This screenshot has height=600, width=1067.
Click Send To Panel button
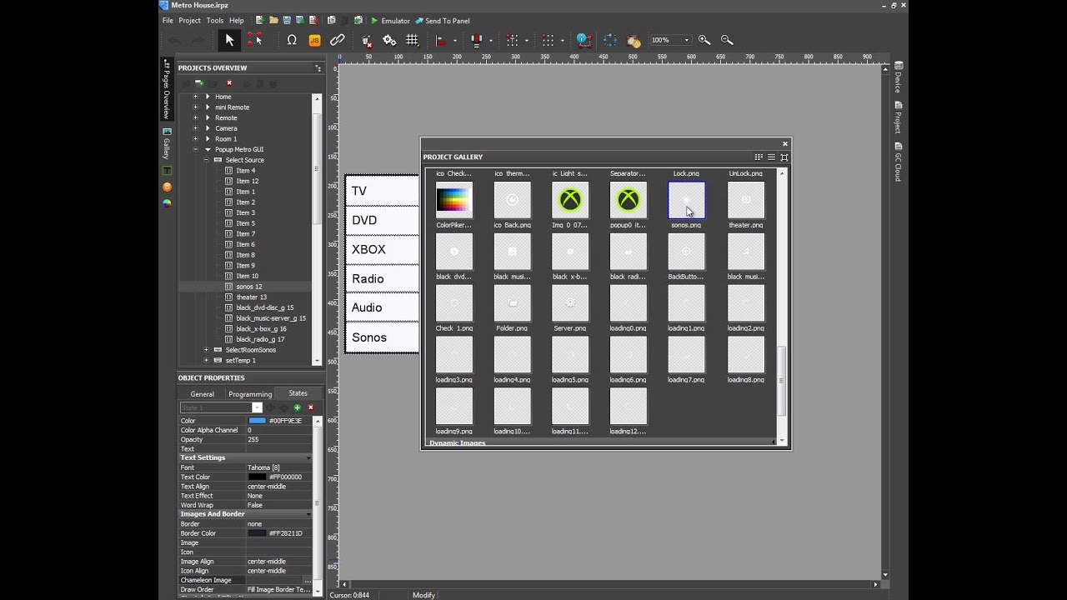(443, 20)
